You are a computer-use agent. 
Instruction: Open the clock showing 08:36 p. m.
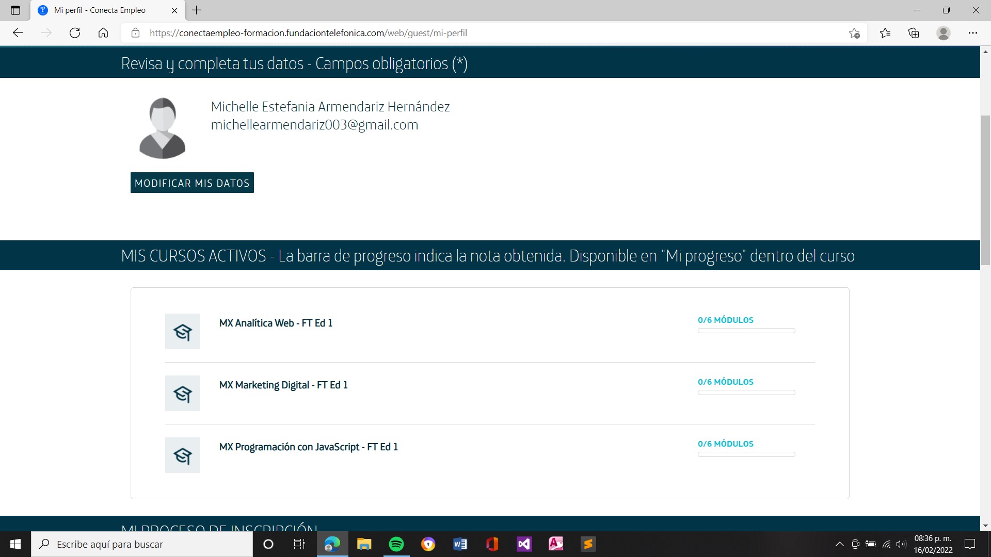(933, 544)
